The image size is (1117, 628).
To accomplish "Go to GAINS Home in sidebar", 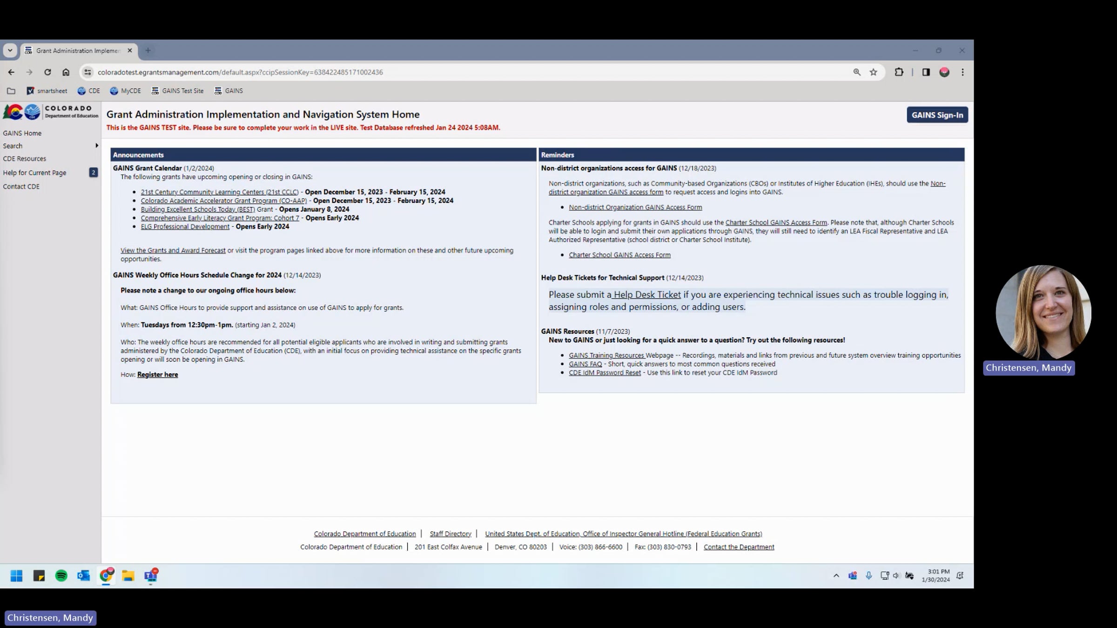I will (22, 133).
